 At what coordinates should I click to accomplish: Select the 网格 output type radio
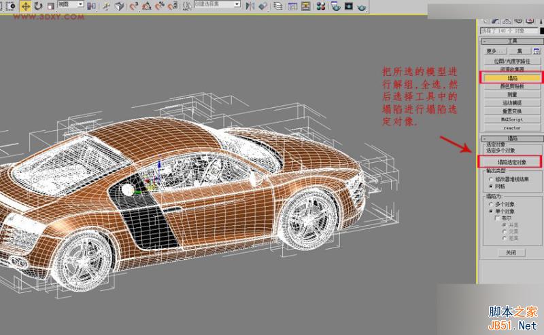[x=491, y=185]
